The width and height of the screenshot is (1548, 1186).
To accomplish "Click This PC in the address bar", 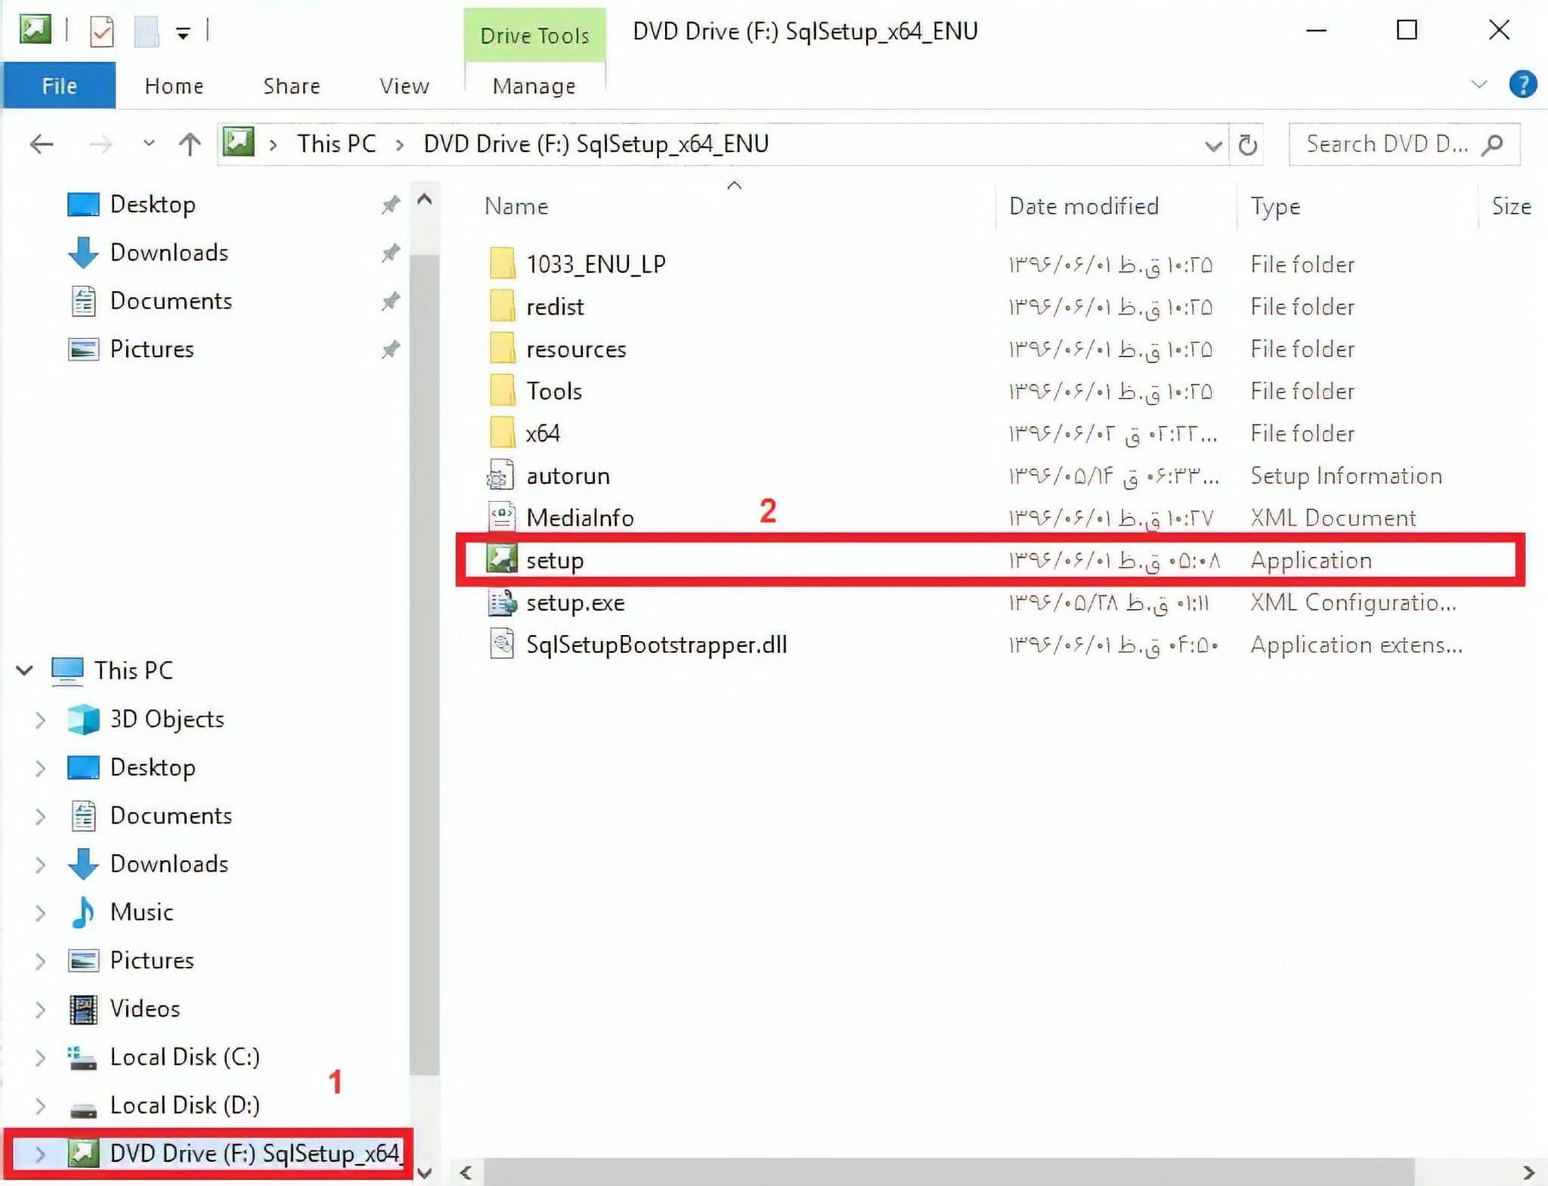I will (336, 144).
